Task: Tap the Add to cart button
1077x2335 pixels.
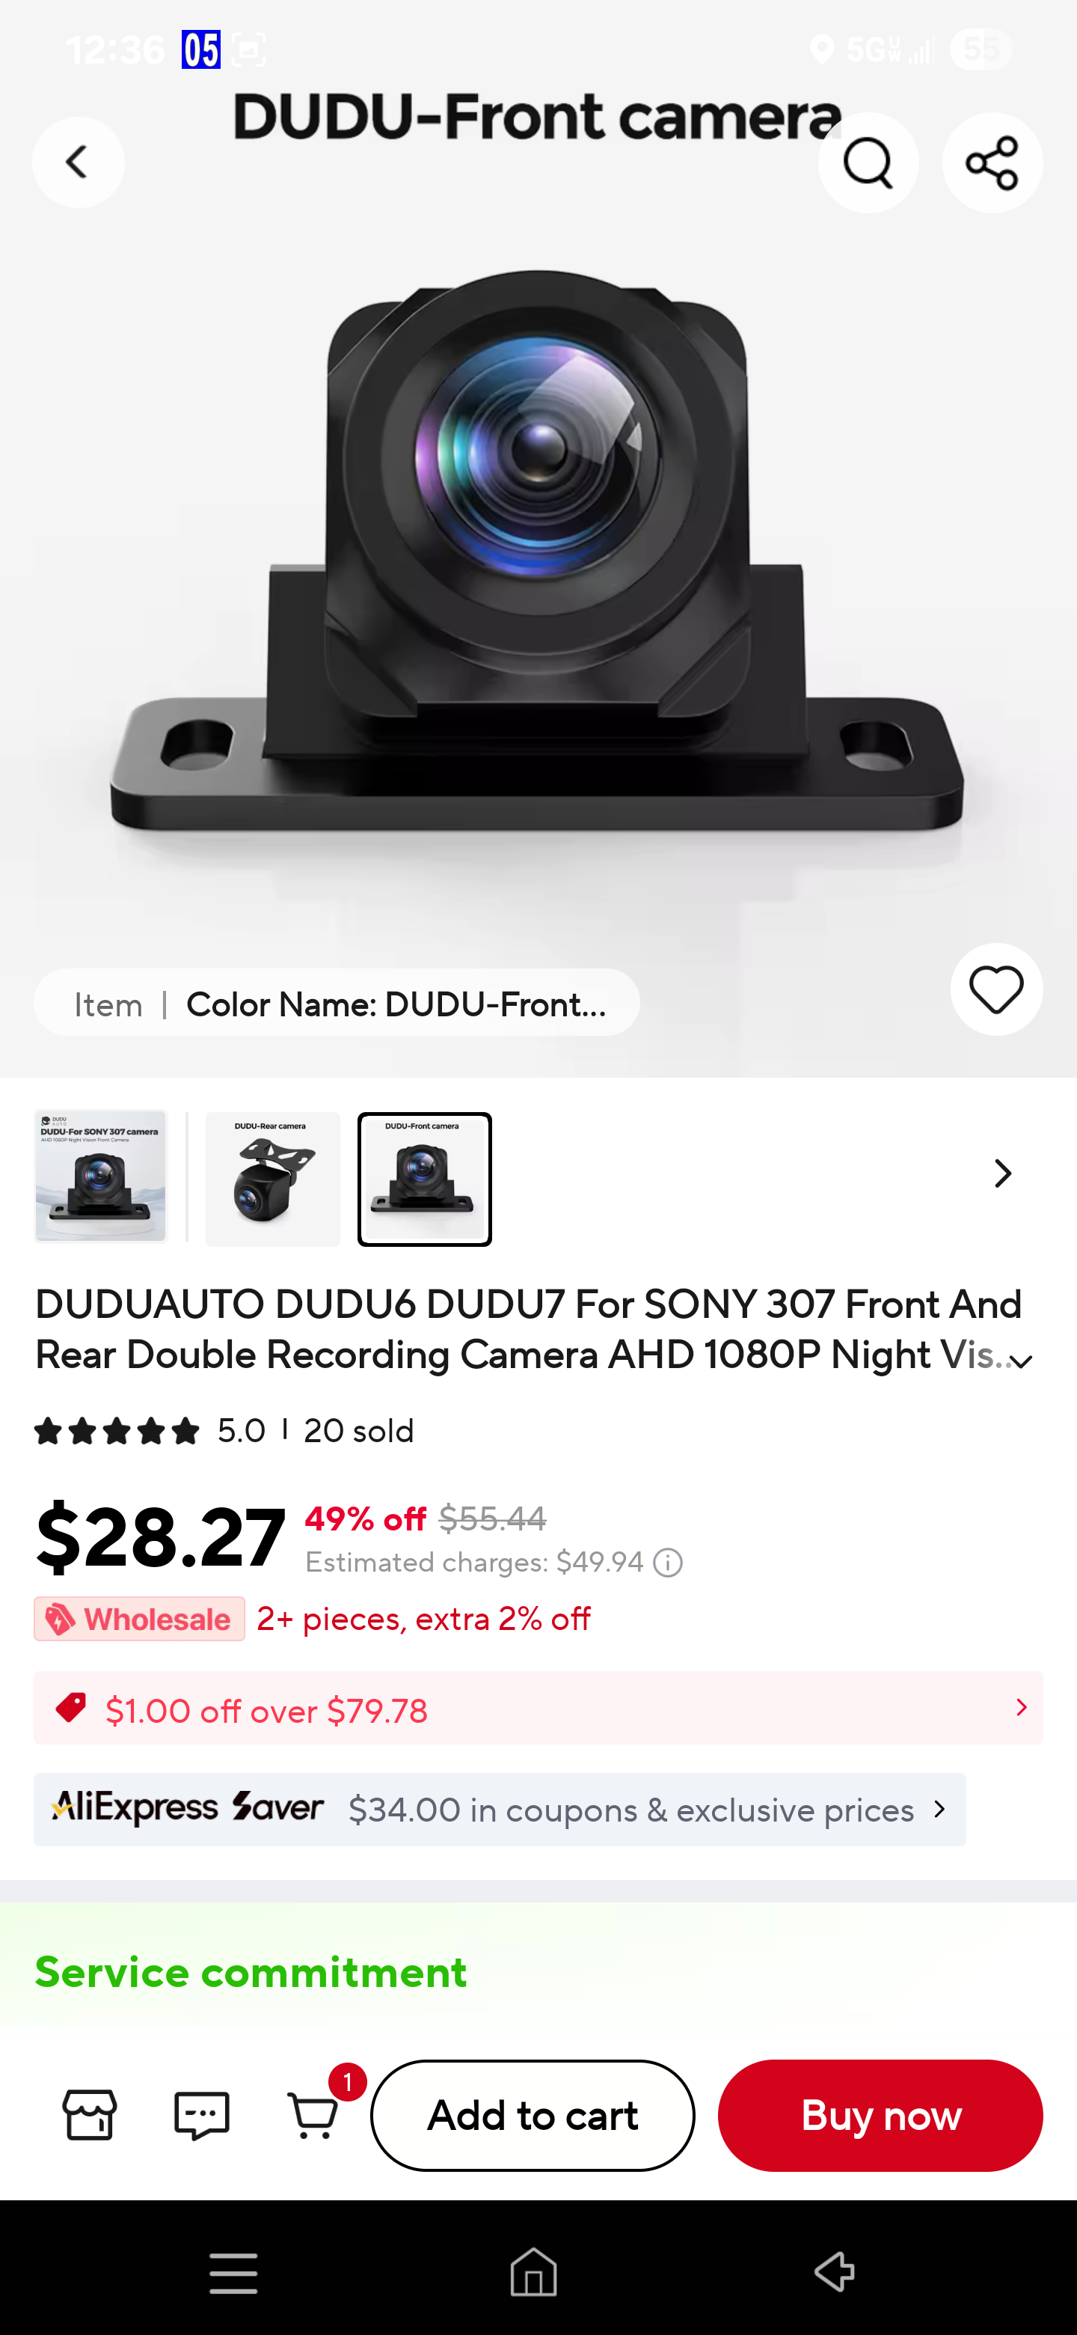Action: pyautogui.click(x=533, y=2115)
